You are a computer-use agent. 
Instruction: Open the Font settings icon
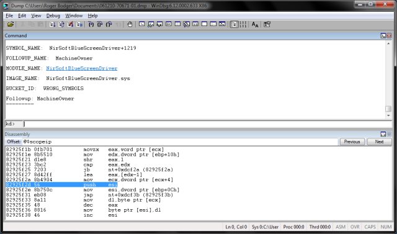pos(255,24)
